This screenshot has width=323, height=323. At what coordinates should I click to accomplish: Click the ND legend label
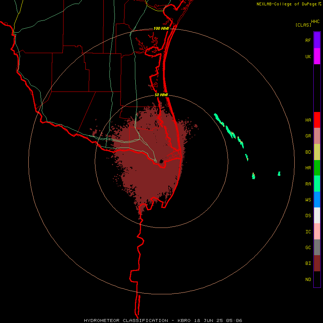tap(308, 280)
